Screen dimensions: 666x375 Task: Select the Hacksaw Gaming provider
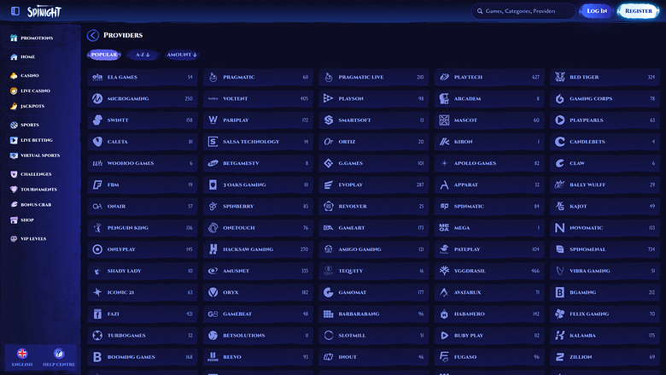pyautogui.click(x=259, y=249)
